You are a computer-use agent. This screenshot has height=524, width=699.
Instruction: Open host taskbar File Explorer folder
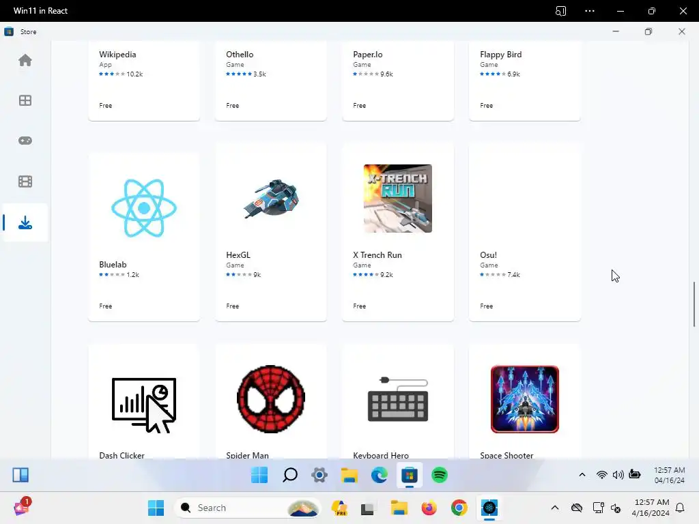tap(399, 508)
